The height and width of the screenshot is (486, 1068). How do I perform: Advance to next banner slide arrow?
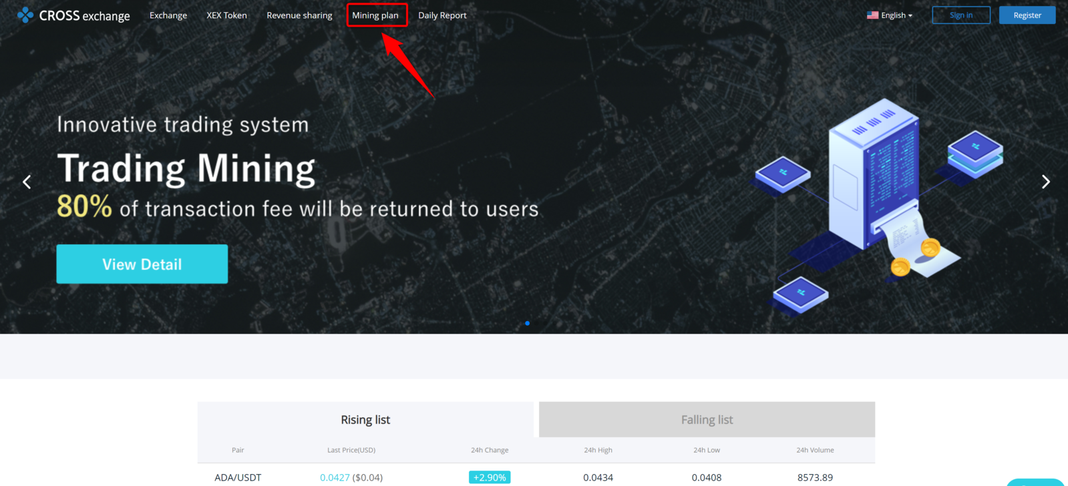click(x=1045, y=182)
